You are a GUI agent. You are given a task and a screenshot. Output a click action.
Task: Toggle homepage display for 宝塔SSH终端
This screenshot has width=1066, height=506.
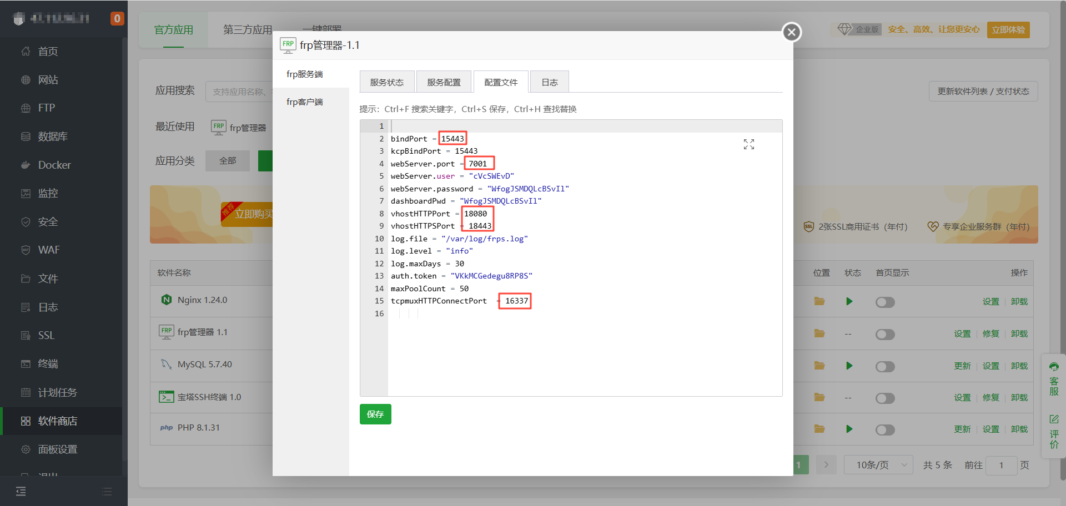tap(885, 398)
